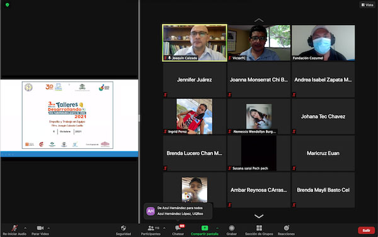This screenshot has height=237, width=378.
Task: Expand arrow next to Participantes
Action: click(x=164, y=228)
